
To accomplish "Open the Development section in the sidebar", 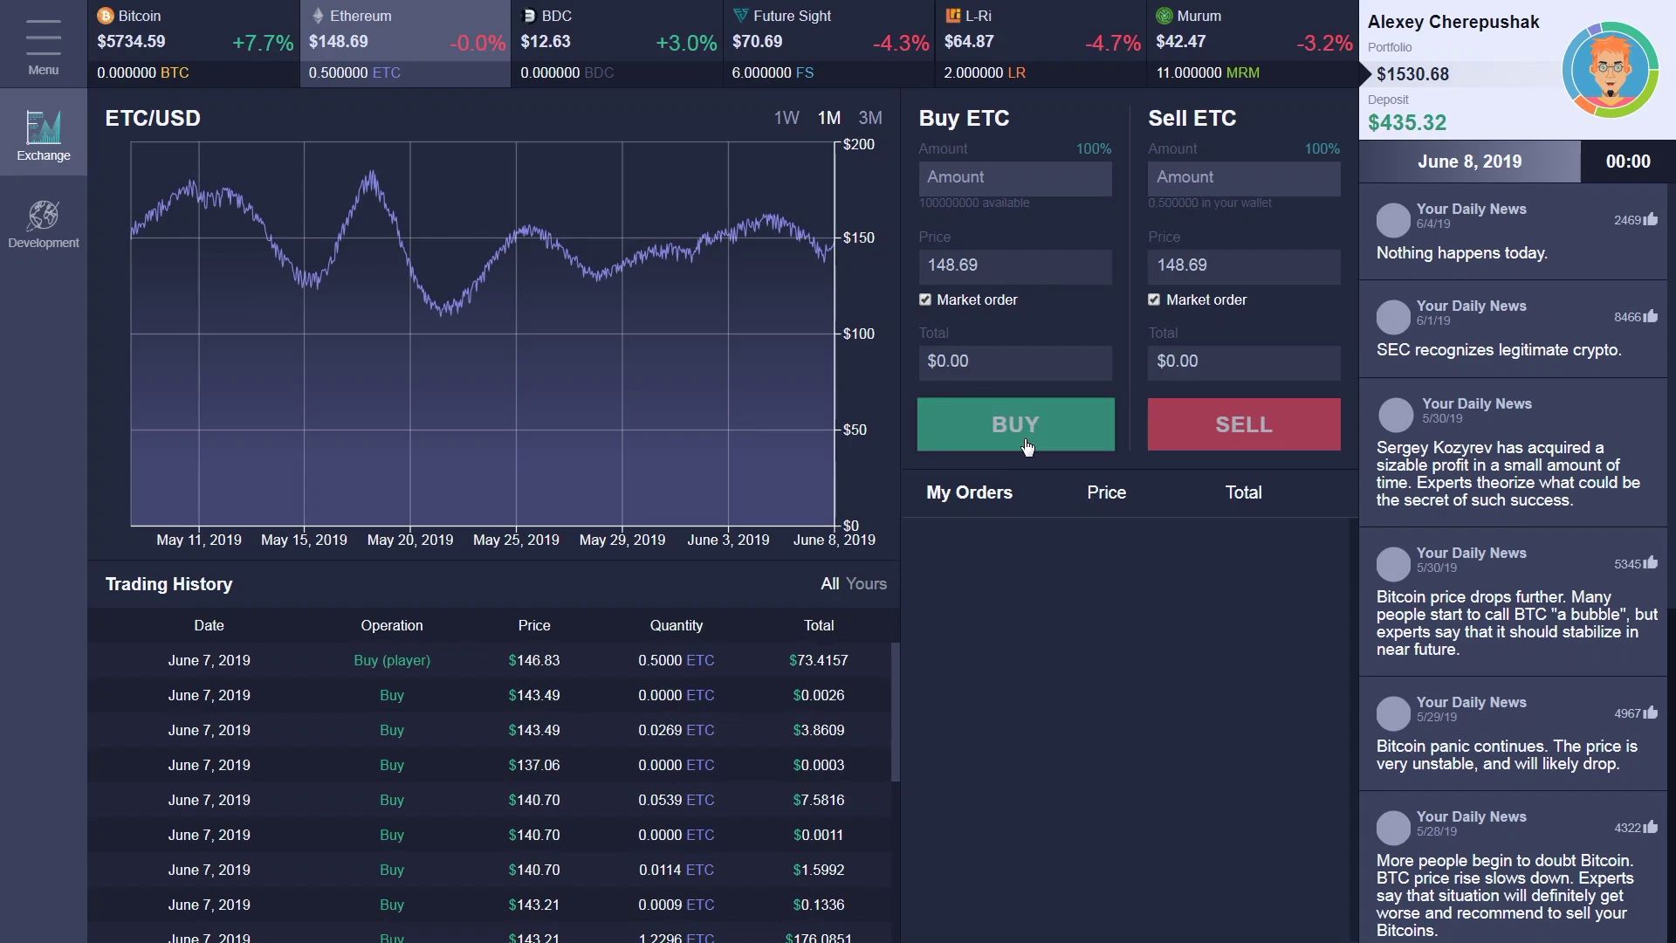I will click(43, 224).
